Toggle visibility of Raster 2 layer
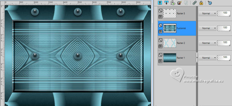The height and width of the screenshot is (106, 232). pos(160,46)
